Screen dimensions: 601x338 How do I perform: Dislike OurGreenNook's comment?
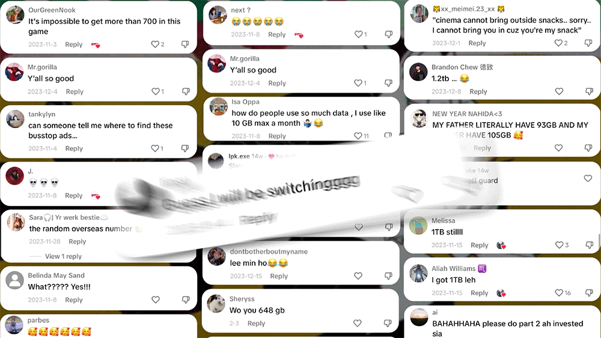[185, 44]
